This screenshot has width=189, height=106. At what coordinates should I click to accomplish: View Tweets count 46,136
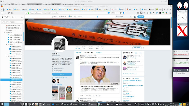[x=78, y=48]
